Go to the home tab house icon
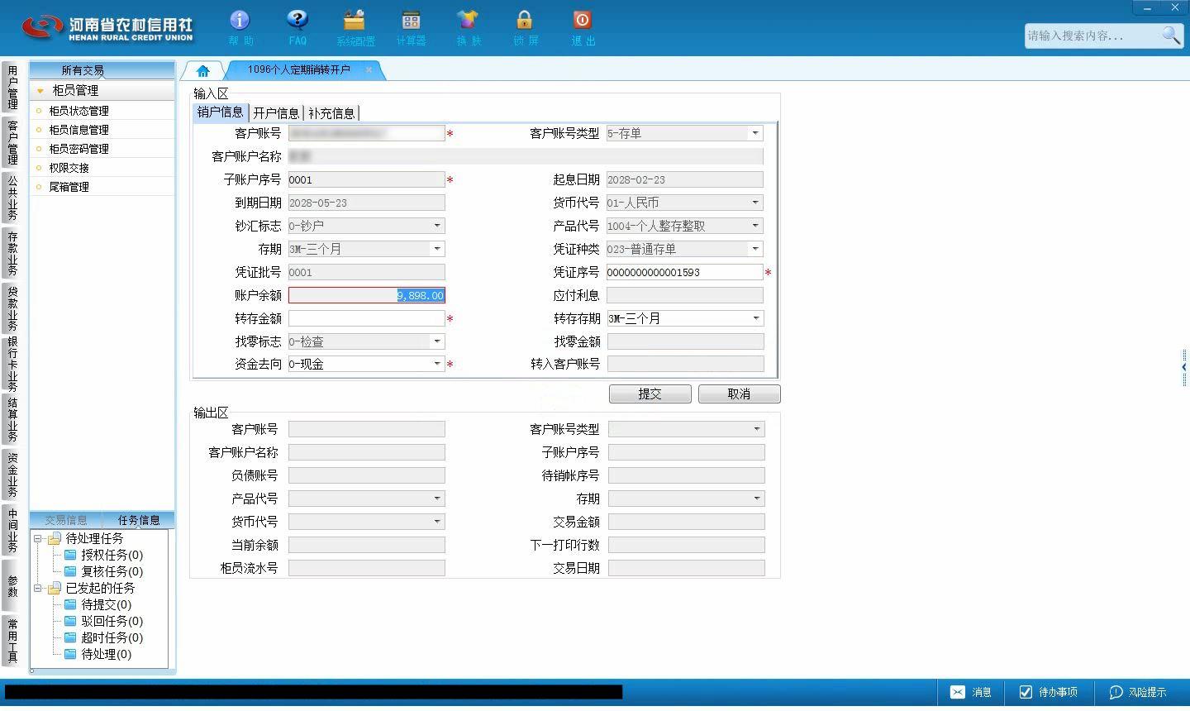The image size is (1190, 711). click(203, 70)
